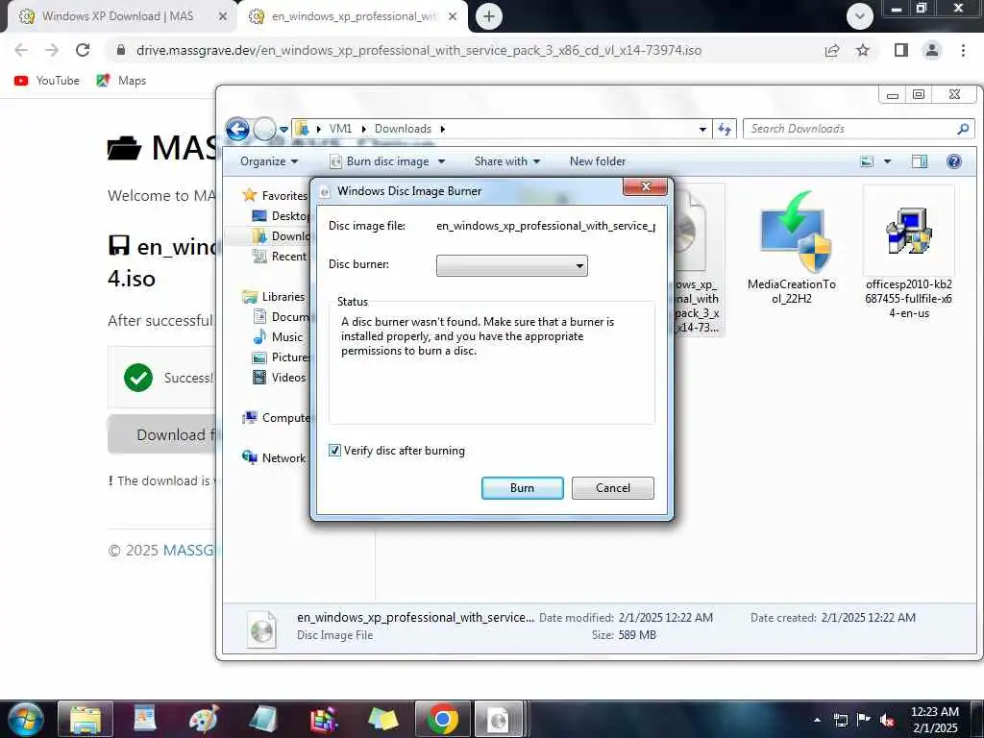Viewport: 984px width, 738px height.
Task: Click the Explorer Forward arrow button
Action: [x=264, y=129]
